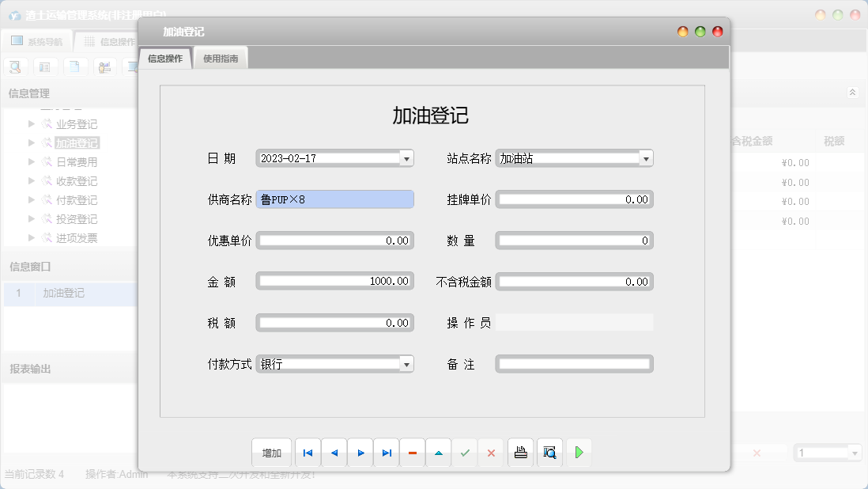Switch to the 使用指南 tab
Screen dimensions: 868x489
click(220, 57)
